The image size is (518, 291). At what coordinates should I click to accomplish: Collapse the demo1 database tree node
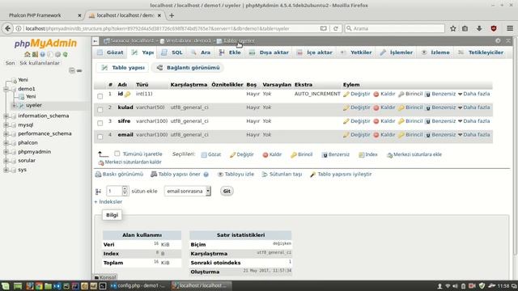(6, 89)
